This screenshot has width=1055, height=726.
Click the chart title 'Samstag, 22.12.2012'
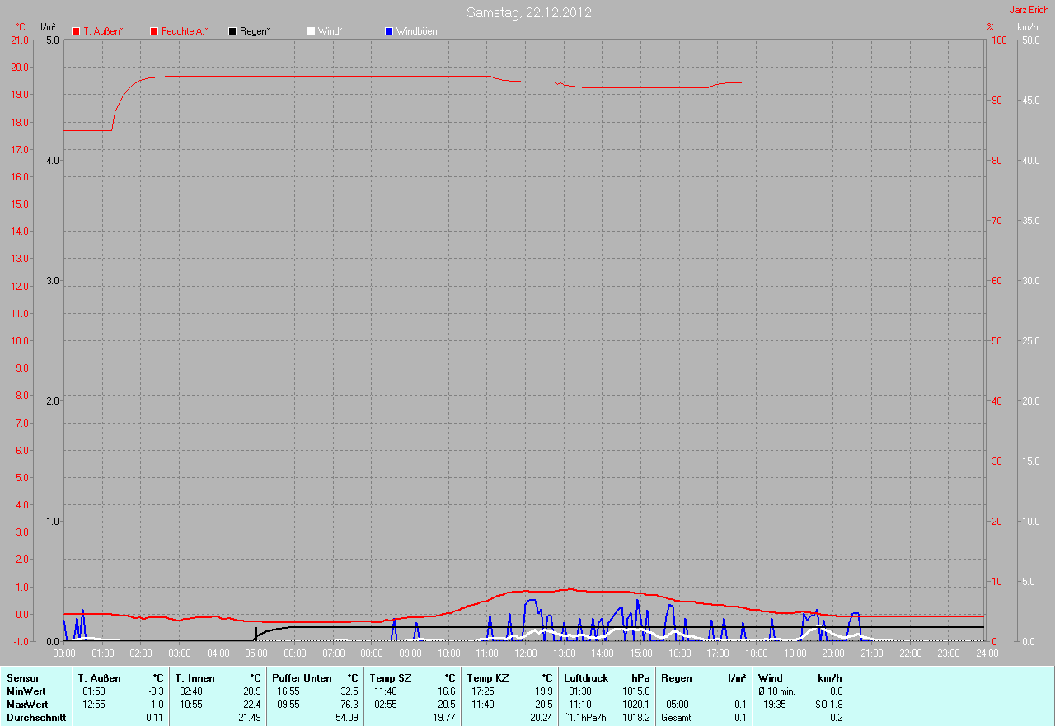(528, 12)
